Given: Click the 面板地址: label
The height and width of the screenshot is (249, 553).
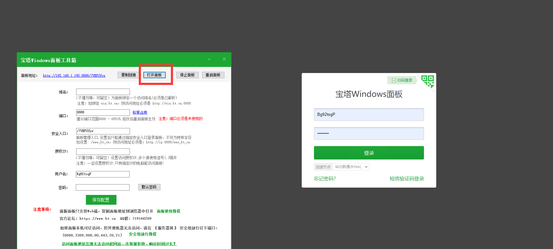Looking at the screenshot, I should [29, 75].
